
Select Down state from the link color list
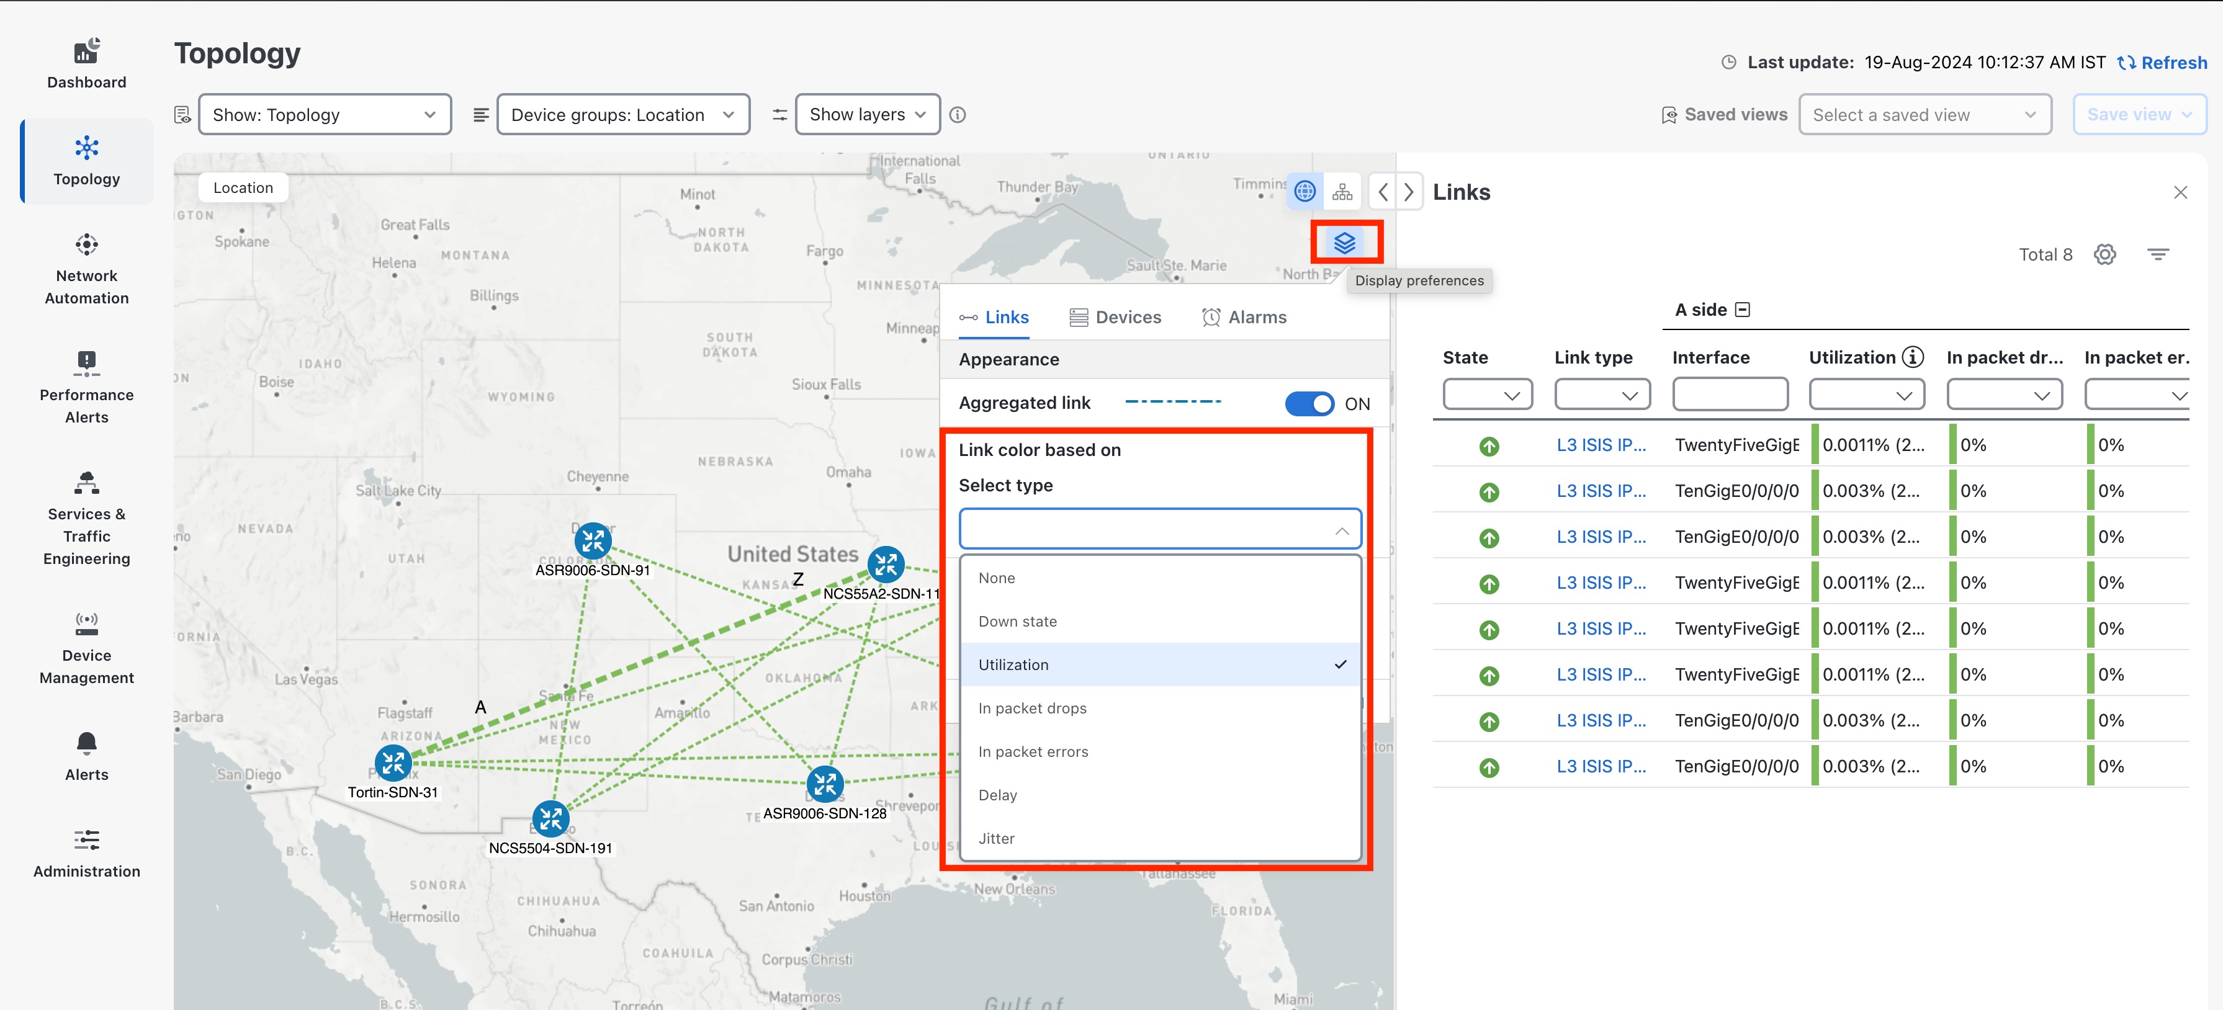click(1017, 620)
